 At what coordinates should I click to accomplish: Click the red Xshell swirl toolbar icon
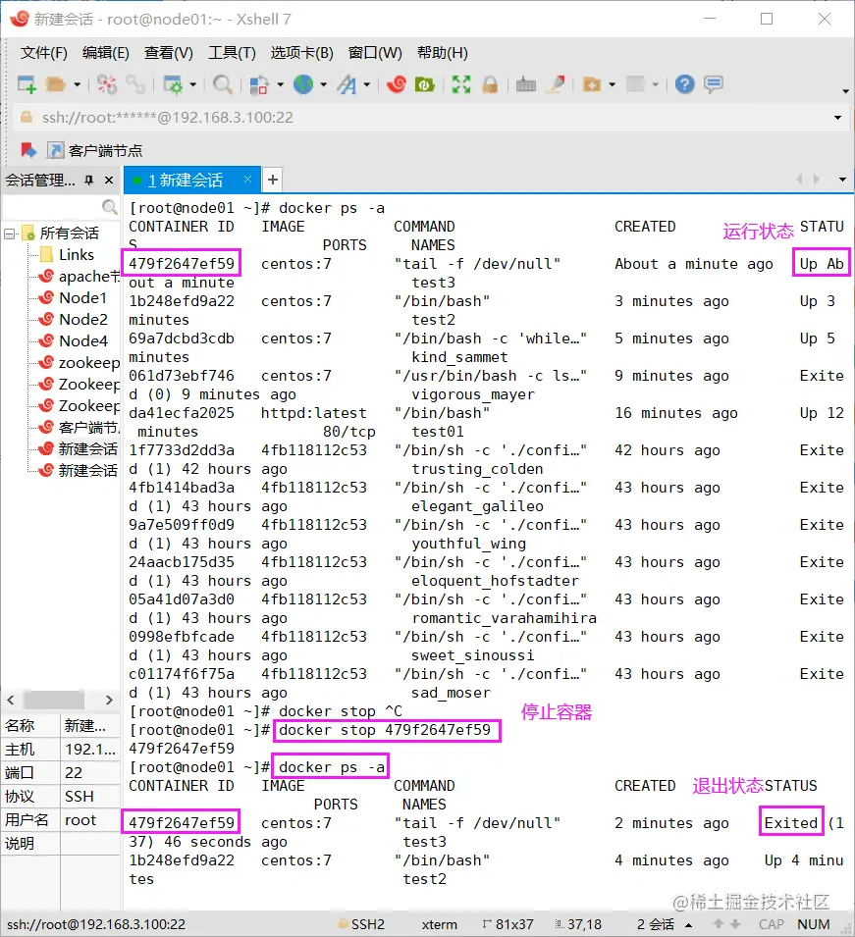[x=397, y=85]
